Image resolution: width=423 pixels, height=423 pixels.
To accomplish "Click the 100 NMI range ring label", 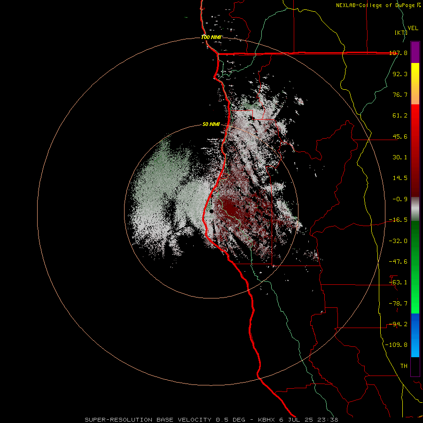I will tap(211, 37).
